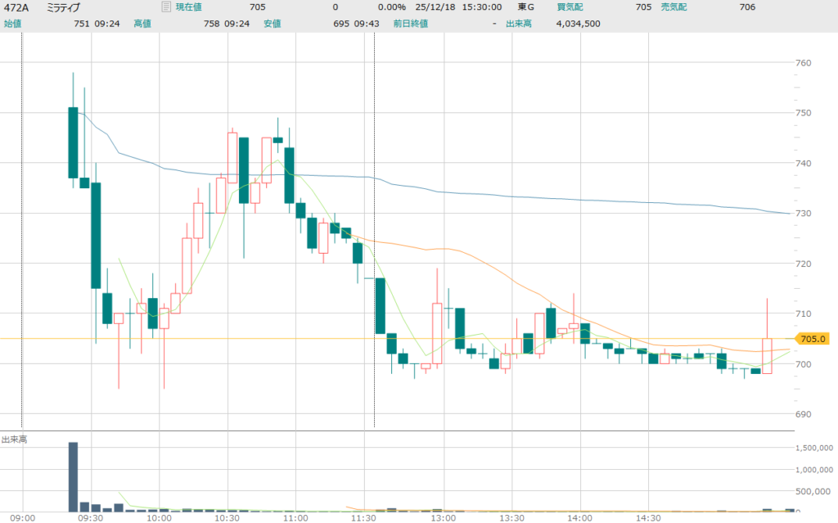
Task: Click the 1,500,000 volume axis label
Action: [x=816, y=449]
